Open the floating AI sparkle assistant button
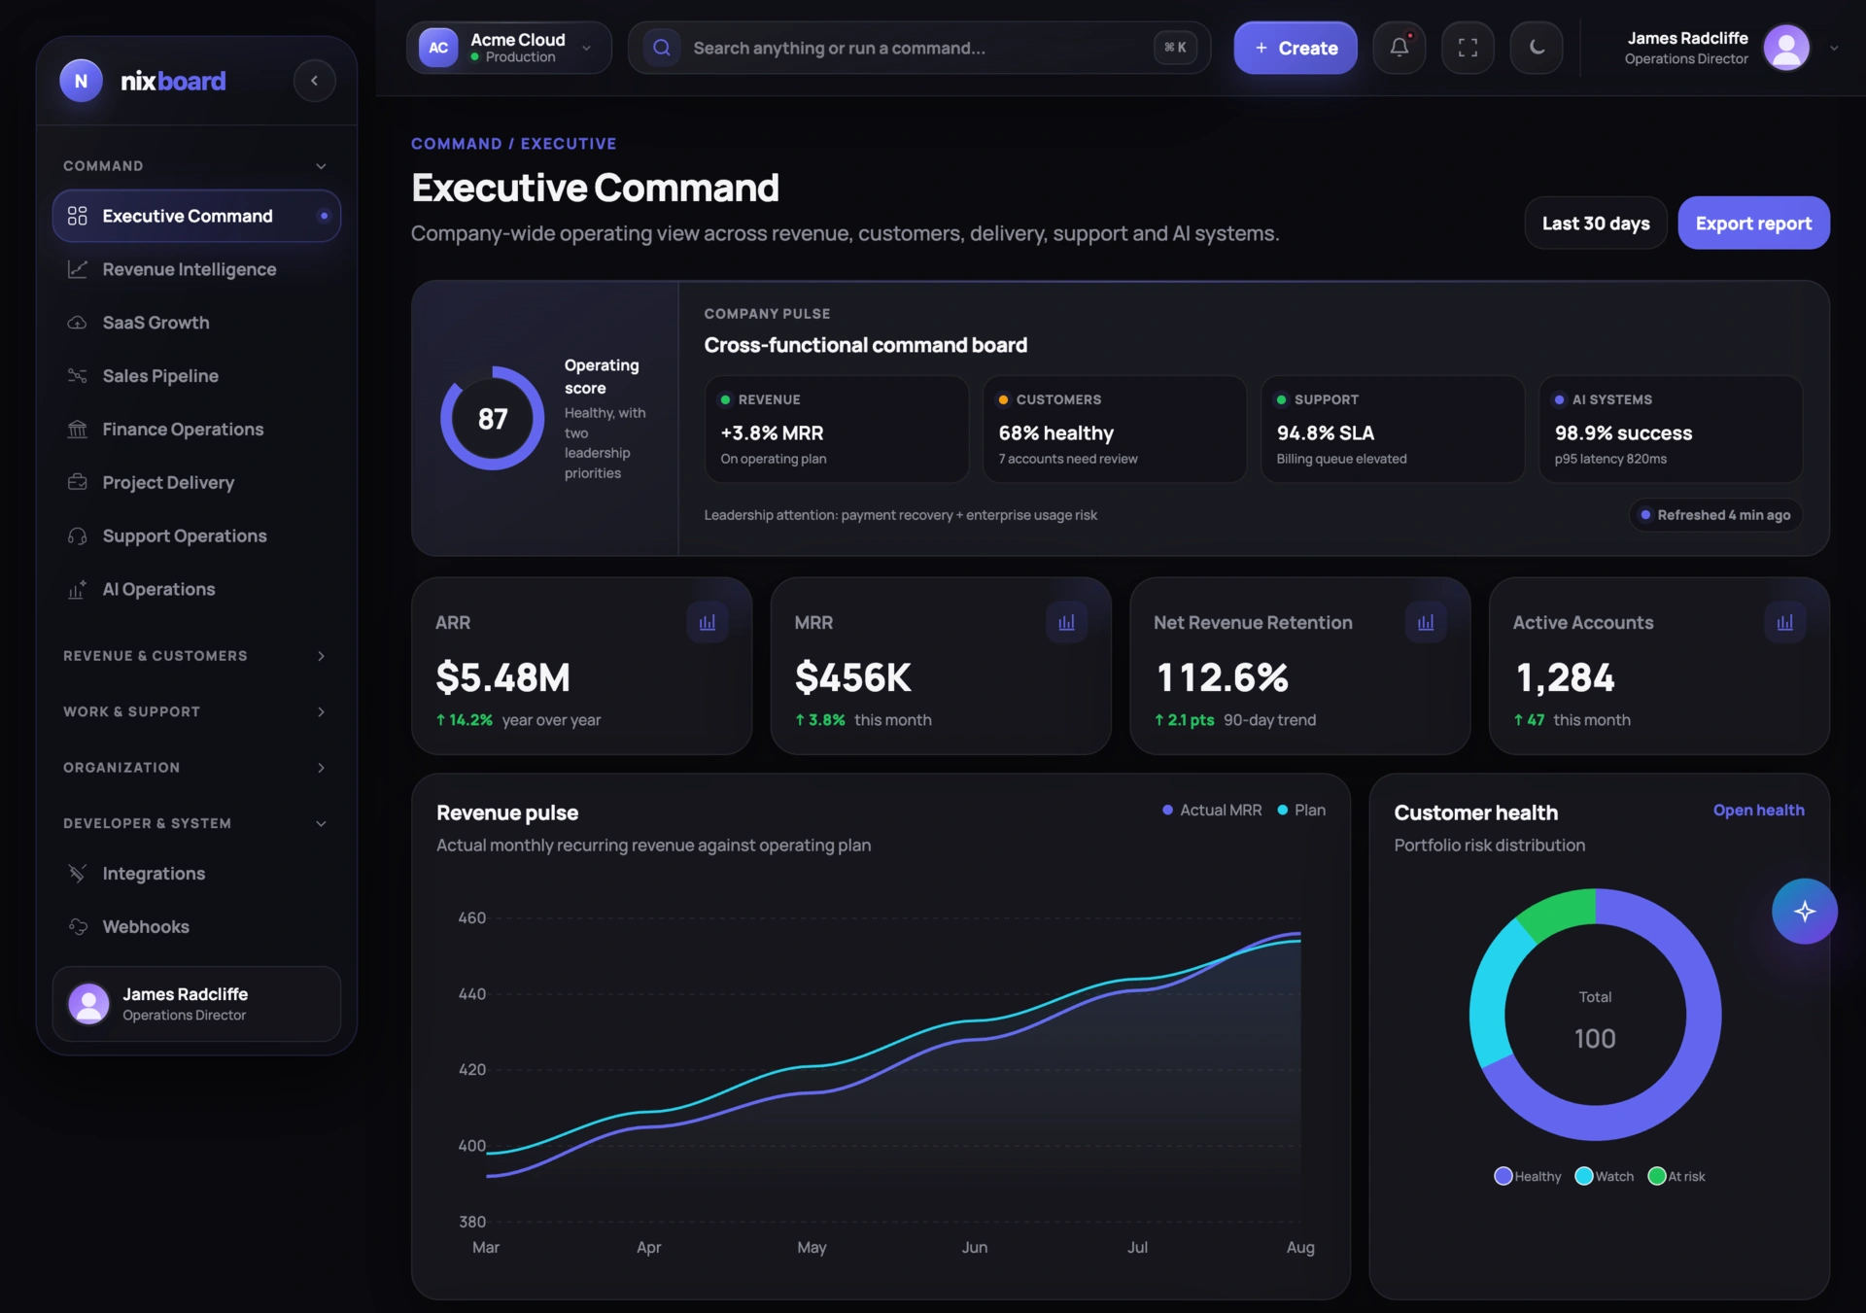 pos(1805,912)
